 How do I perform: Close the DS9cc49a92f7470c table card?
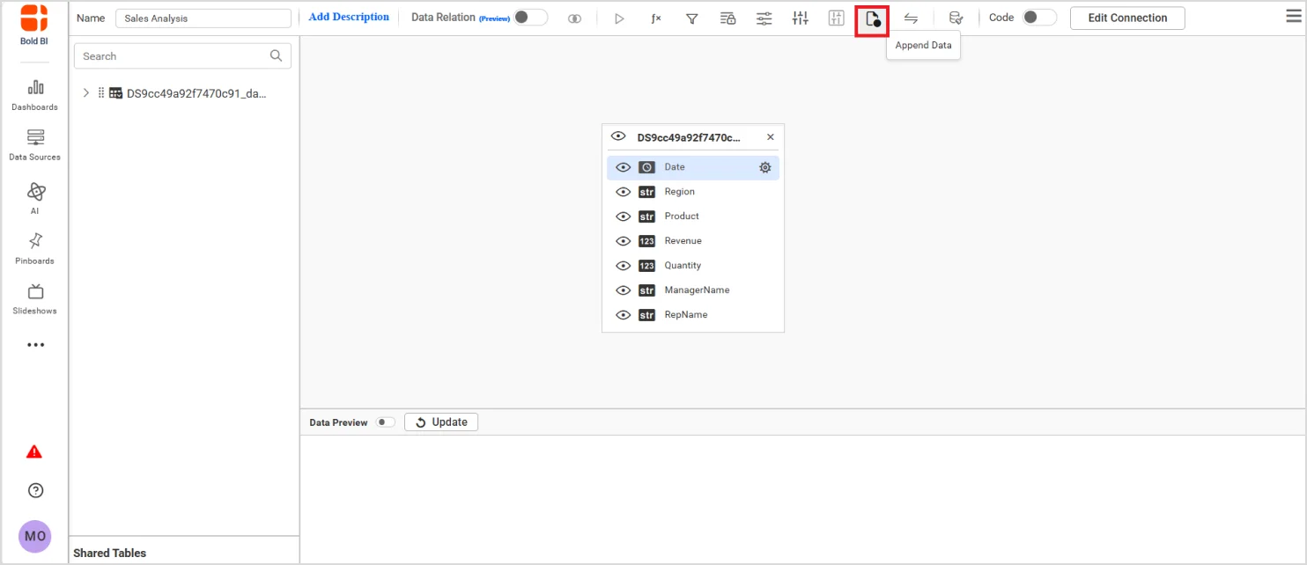[771, 137]
